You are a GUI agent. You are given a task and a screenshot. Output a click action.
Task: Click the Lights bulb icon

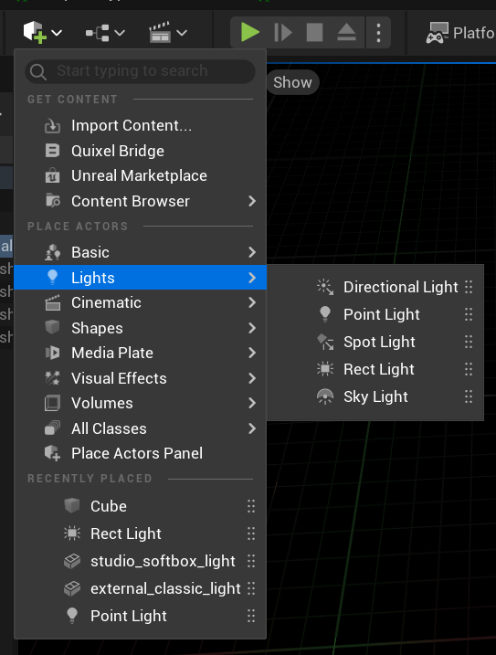coord(52,278)
